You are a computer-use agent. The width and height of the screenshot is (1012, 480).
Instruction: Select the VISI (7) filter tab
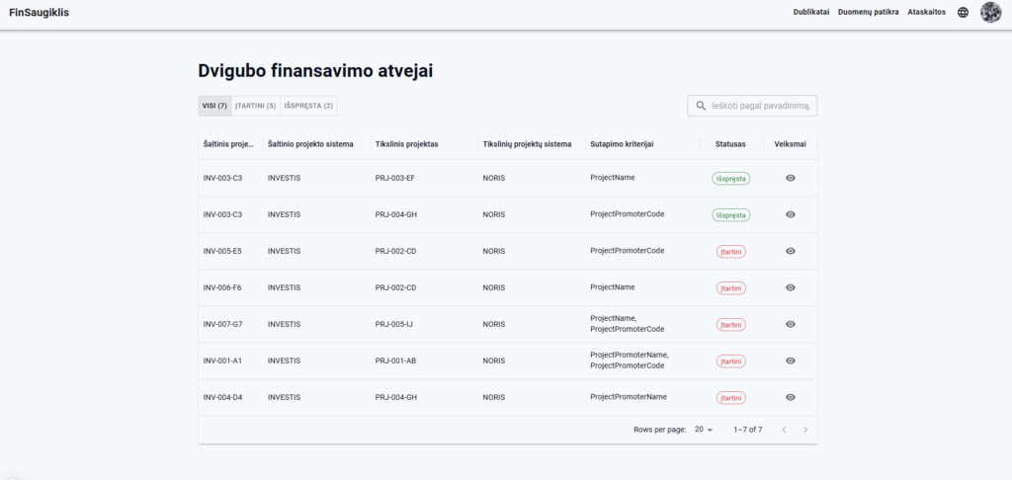click(x=214, y=106)
